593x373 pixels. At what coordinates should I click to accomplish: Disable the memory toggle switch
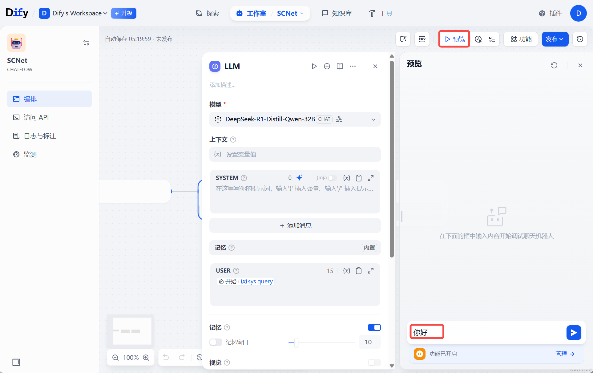coord(374,327)
